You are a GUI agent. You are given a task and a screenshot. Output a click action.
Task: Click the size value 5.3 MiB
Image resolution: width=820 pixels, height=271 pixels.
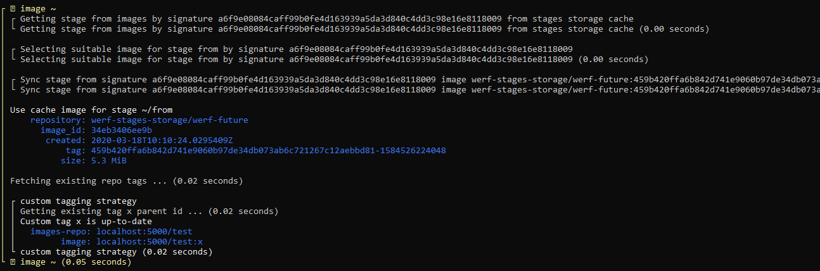tap(109, 161)
